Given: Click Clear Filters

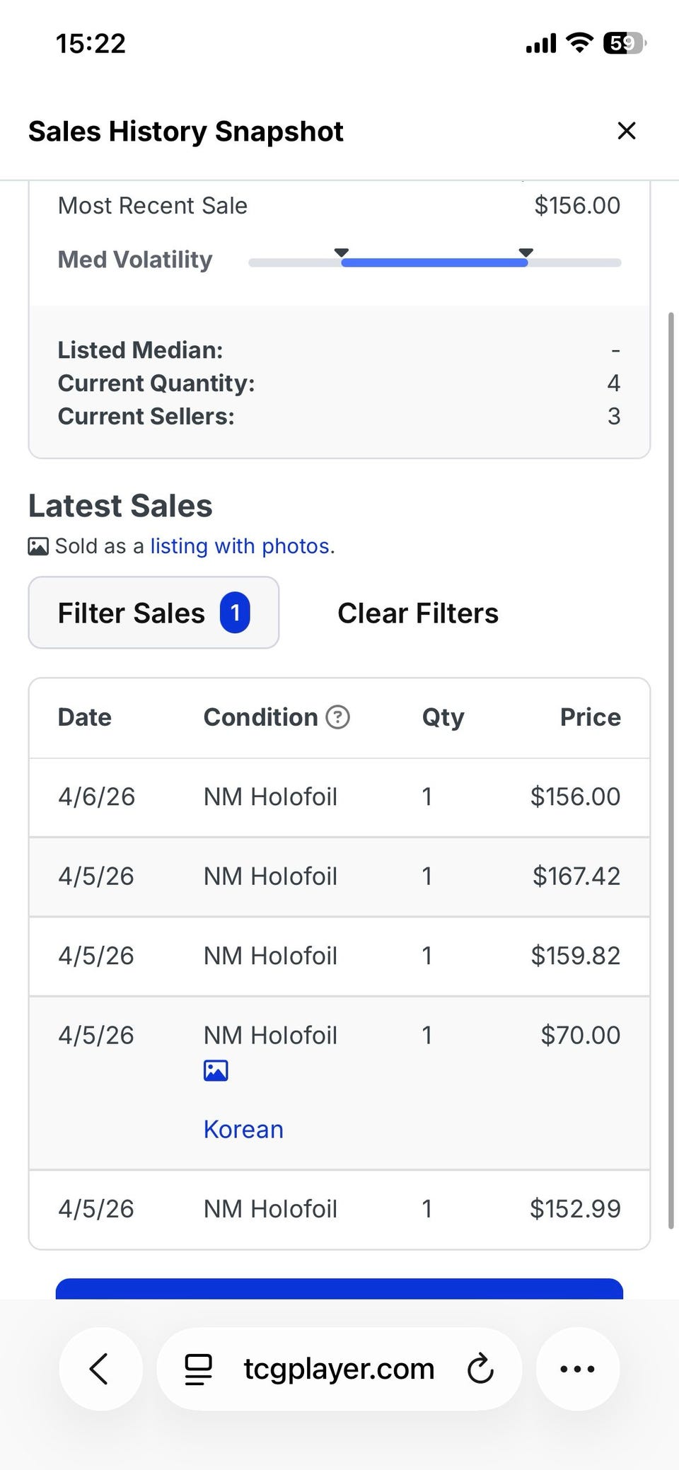Looking at the screenshot, I should [418, 613].
